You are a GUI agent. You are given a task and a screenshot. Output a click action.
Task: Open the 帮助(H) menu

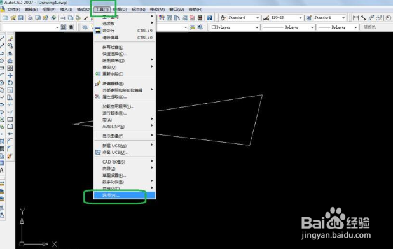(195, 10)
